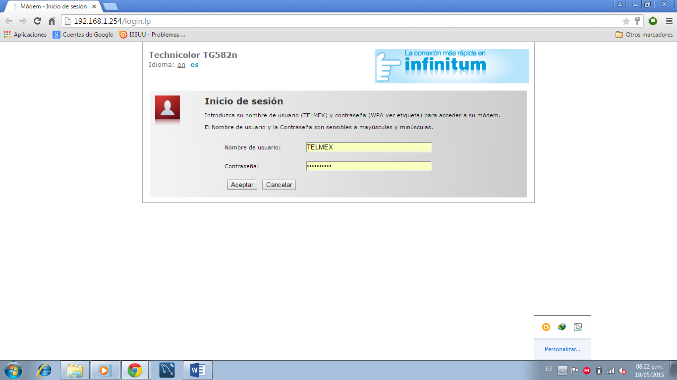
Task: Check battery status in the taskbar
Action: [600, 370]
